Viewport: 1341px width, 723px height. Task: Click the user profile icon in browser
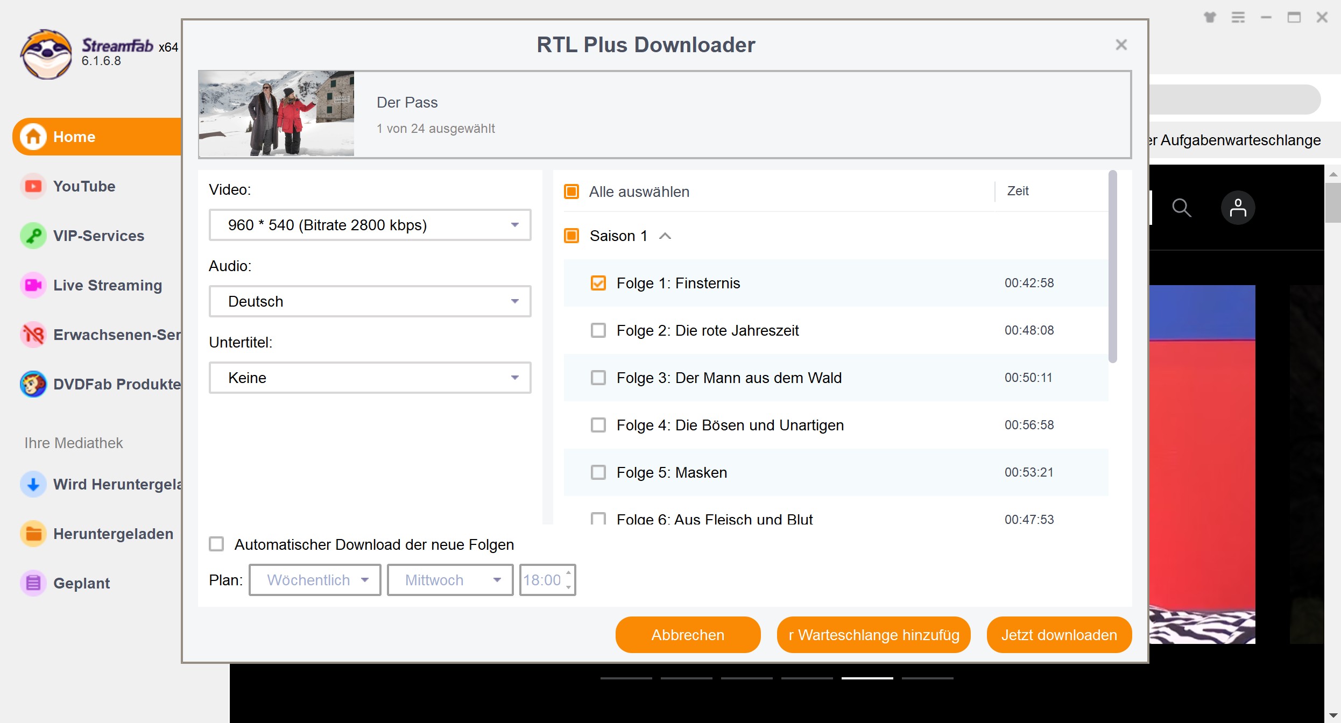[1238, 208]
